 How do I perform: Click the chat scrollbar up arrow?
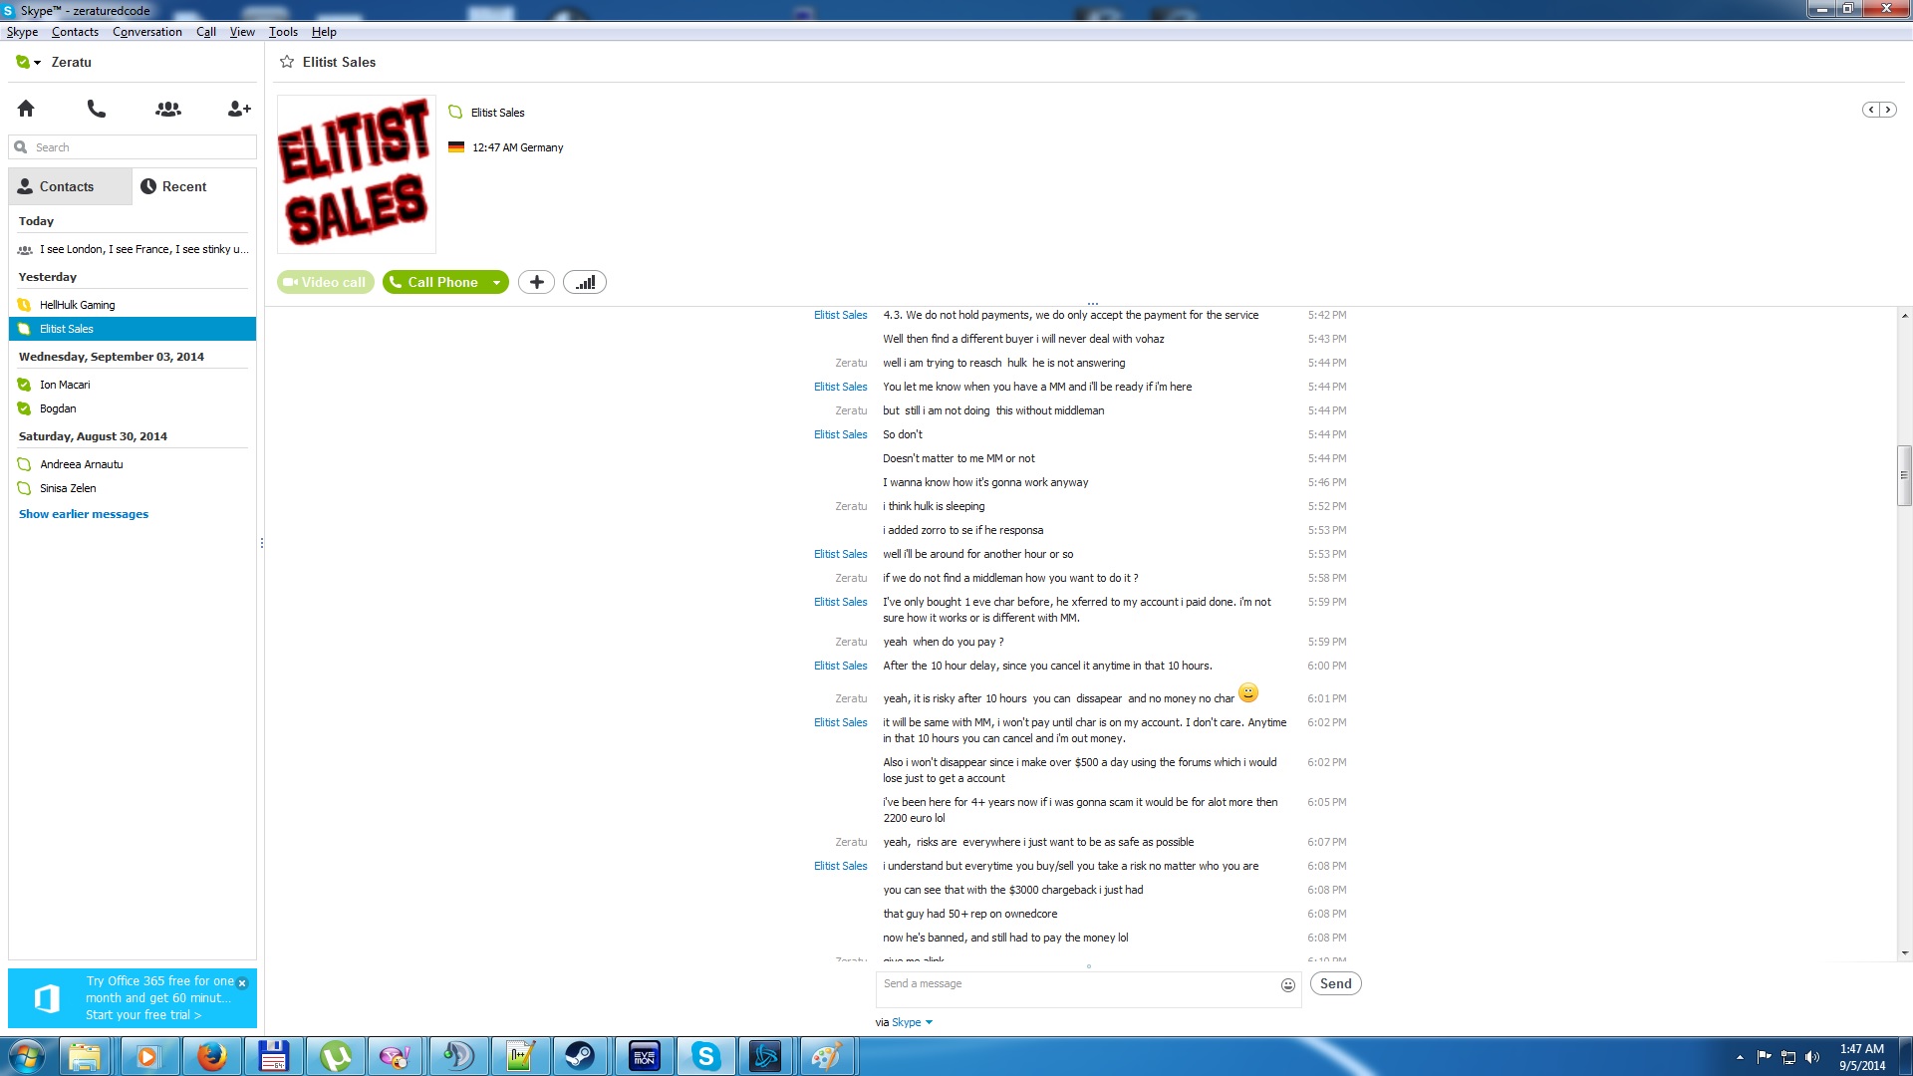pos(1904,316)
